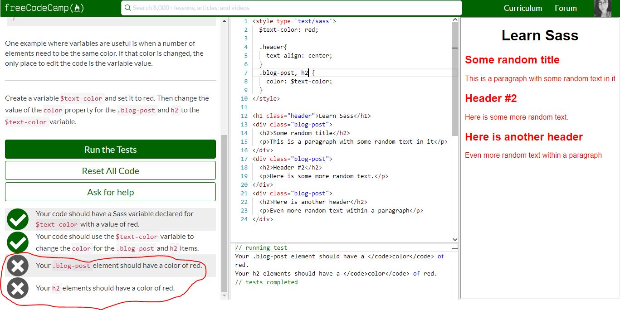
Task: Click line 5 text-align: center; code
Action: point(299,55)
